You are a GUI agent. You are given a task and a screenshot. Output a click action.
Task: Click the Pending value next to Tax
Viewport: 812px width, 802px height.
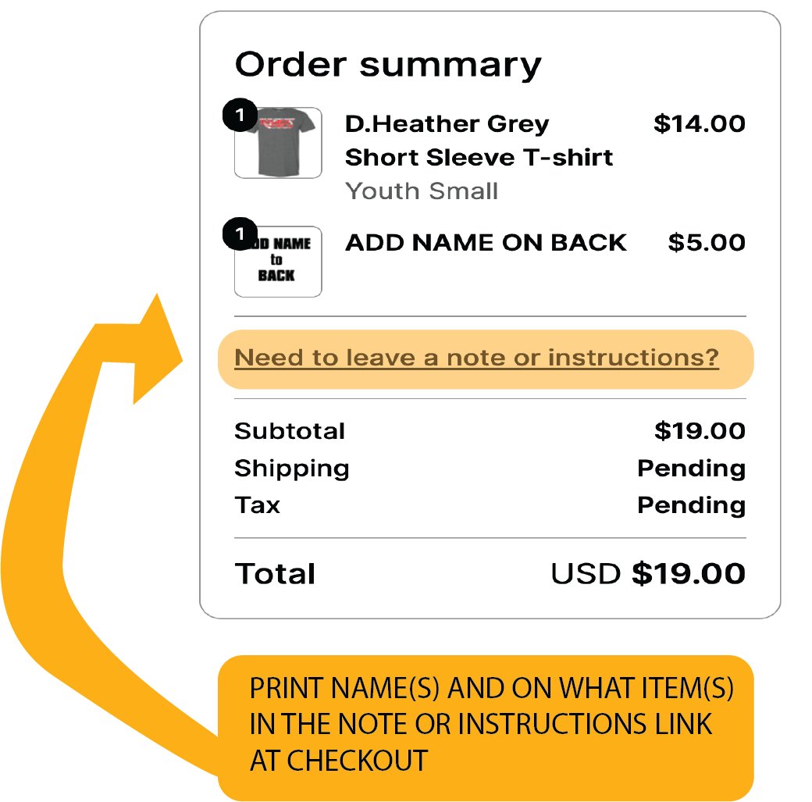click(x=691, y=505)
